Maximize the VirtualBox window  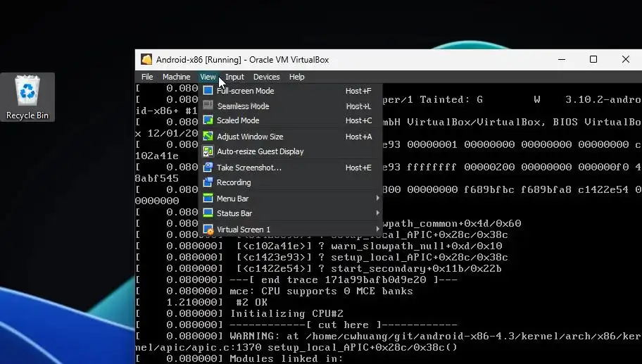pyautogui.click(x=593, y=59)
